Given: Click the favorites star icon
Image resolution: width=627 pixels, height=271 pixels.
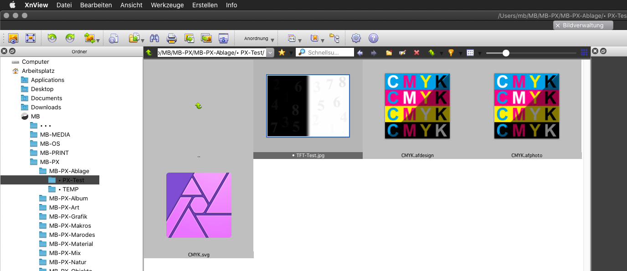Looking at the screenshot, I should (282, 52).
